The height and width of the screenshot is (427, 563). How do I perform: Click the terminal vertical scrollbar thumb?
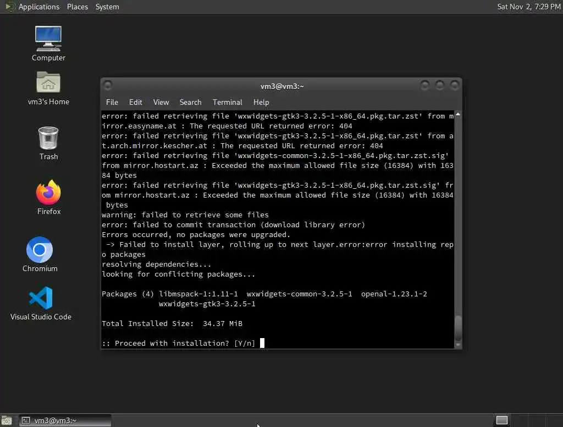click(x=458, y=328)
